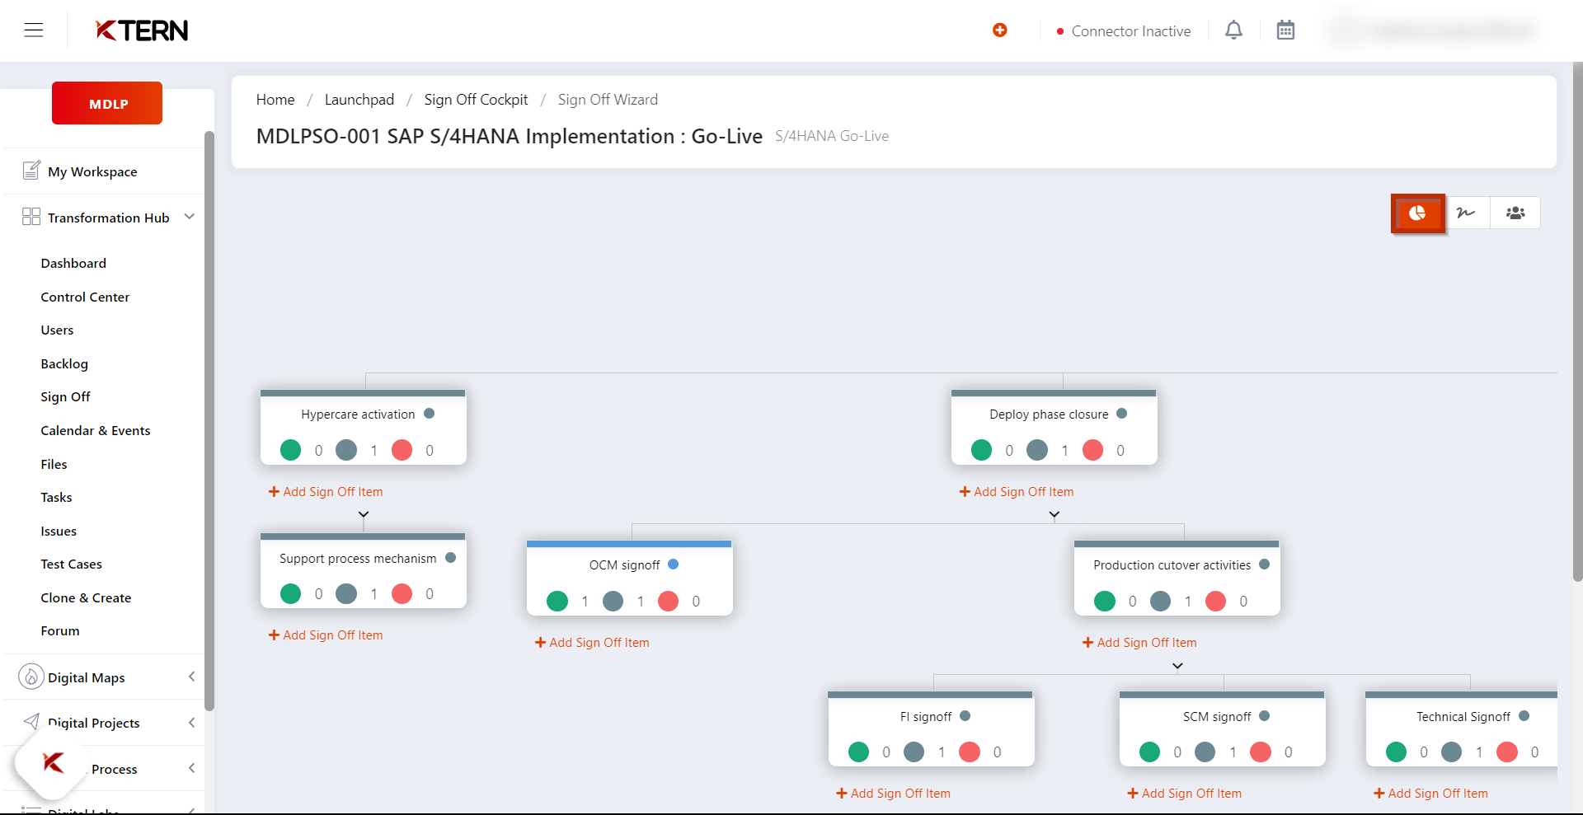
Task: Open Forum menu item
Action: [x=60, y=630]
